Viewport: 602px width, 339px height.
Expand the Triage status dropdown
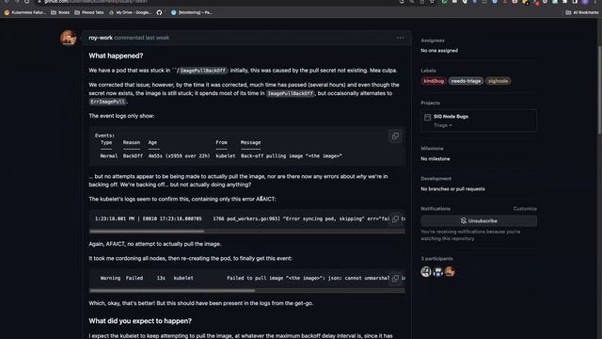(x=443, y=125)
